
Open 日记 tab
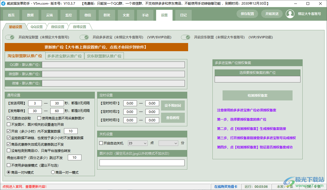183,15
